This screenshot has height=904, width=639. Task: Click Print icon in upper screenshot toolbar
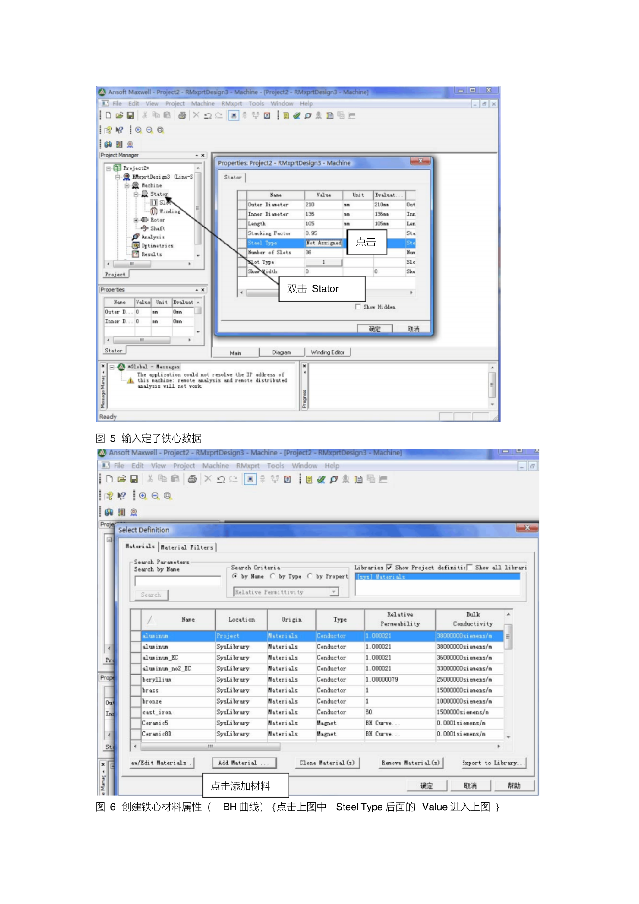(x=182, y=115)
